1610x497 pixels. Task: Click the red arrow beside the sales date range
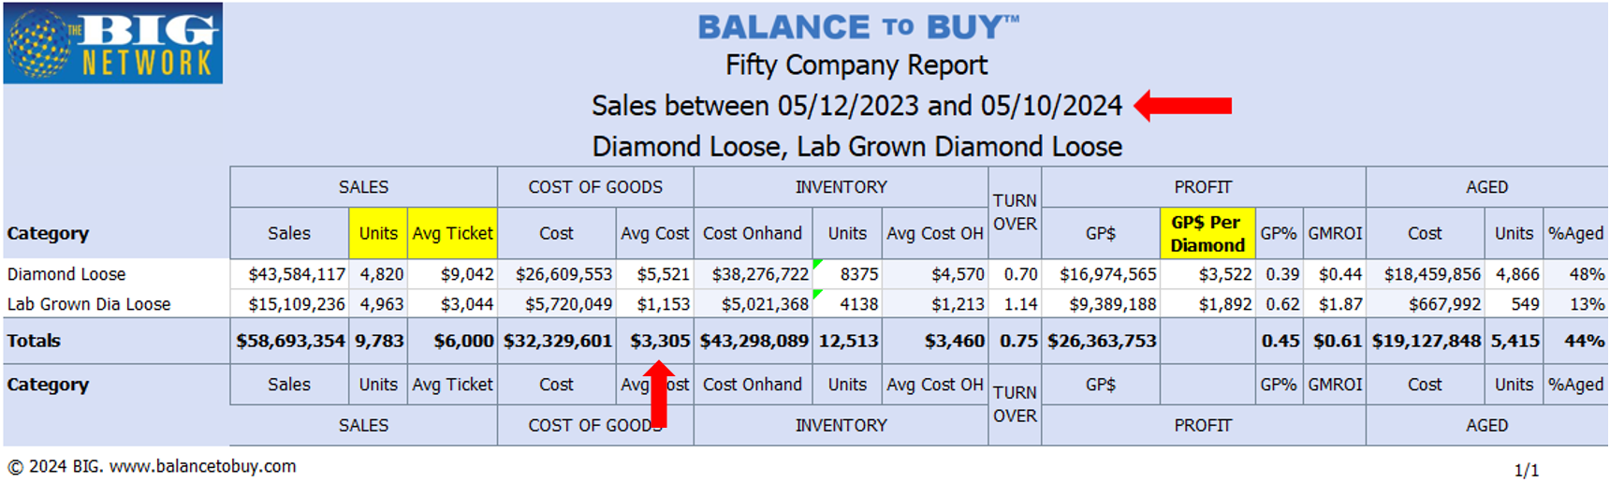(x=1183, y=106)
